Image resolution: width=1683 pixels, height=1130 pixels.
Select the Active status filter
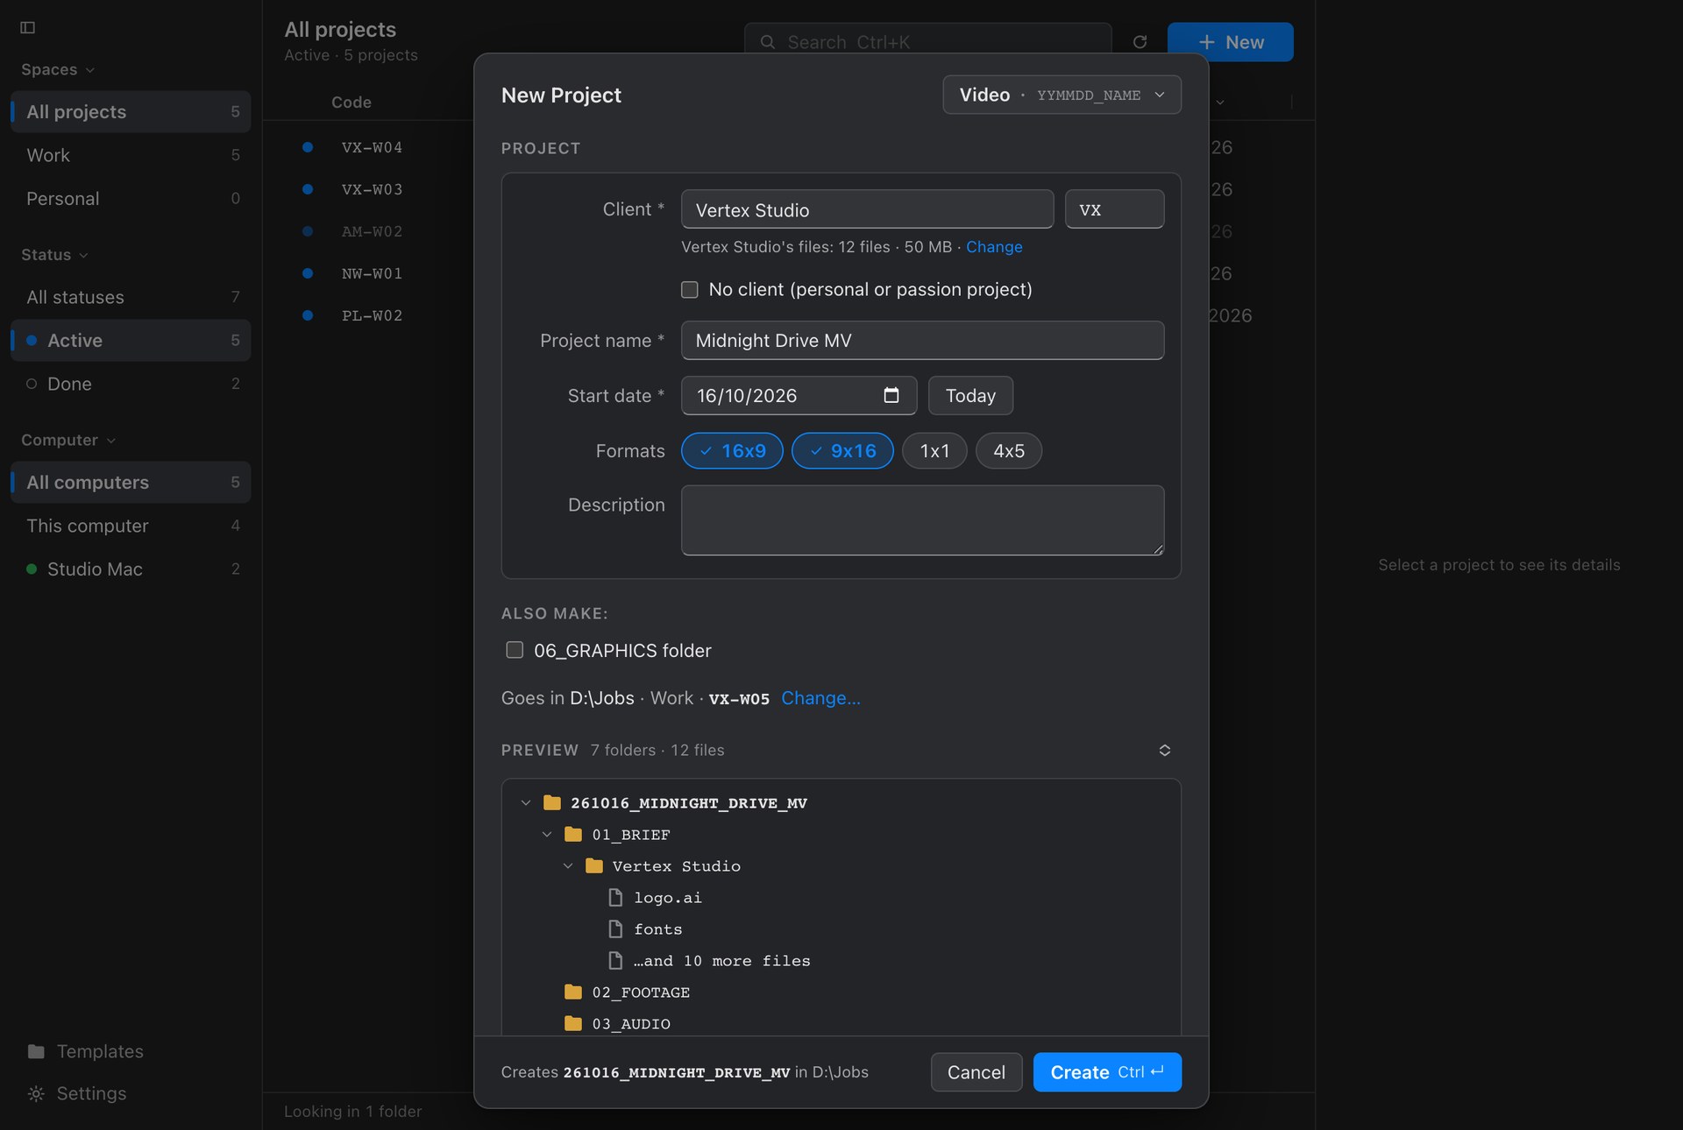click(131, 341)
